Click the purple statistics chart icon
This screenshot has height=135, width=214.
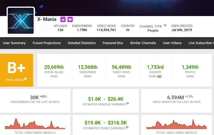point(63,20)
